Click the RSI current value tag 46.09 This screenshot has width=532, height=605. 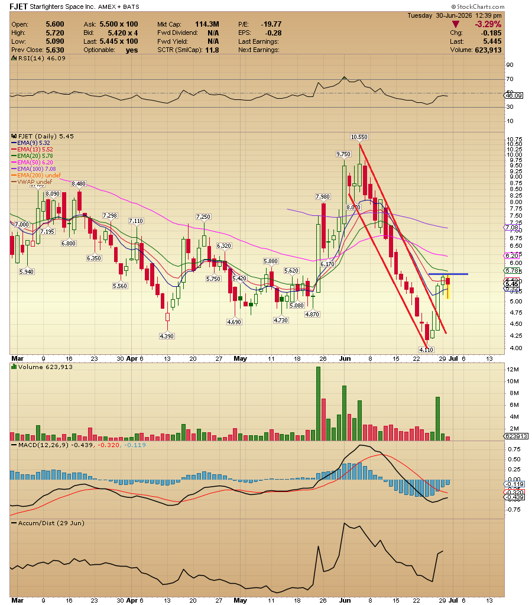point(514,95)
